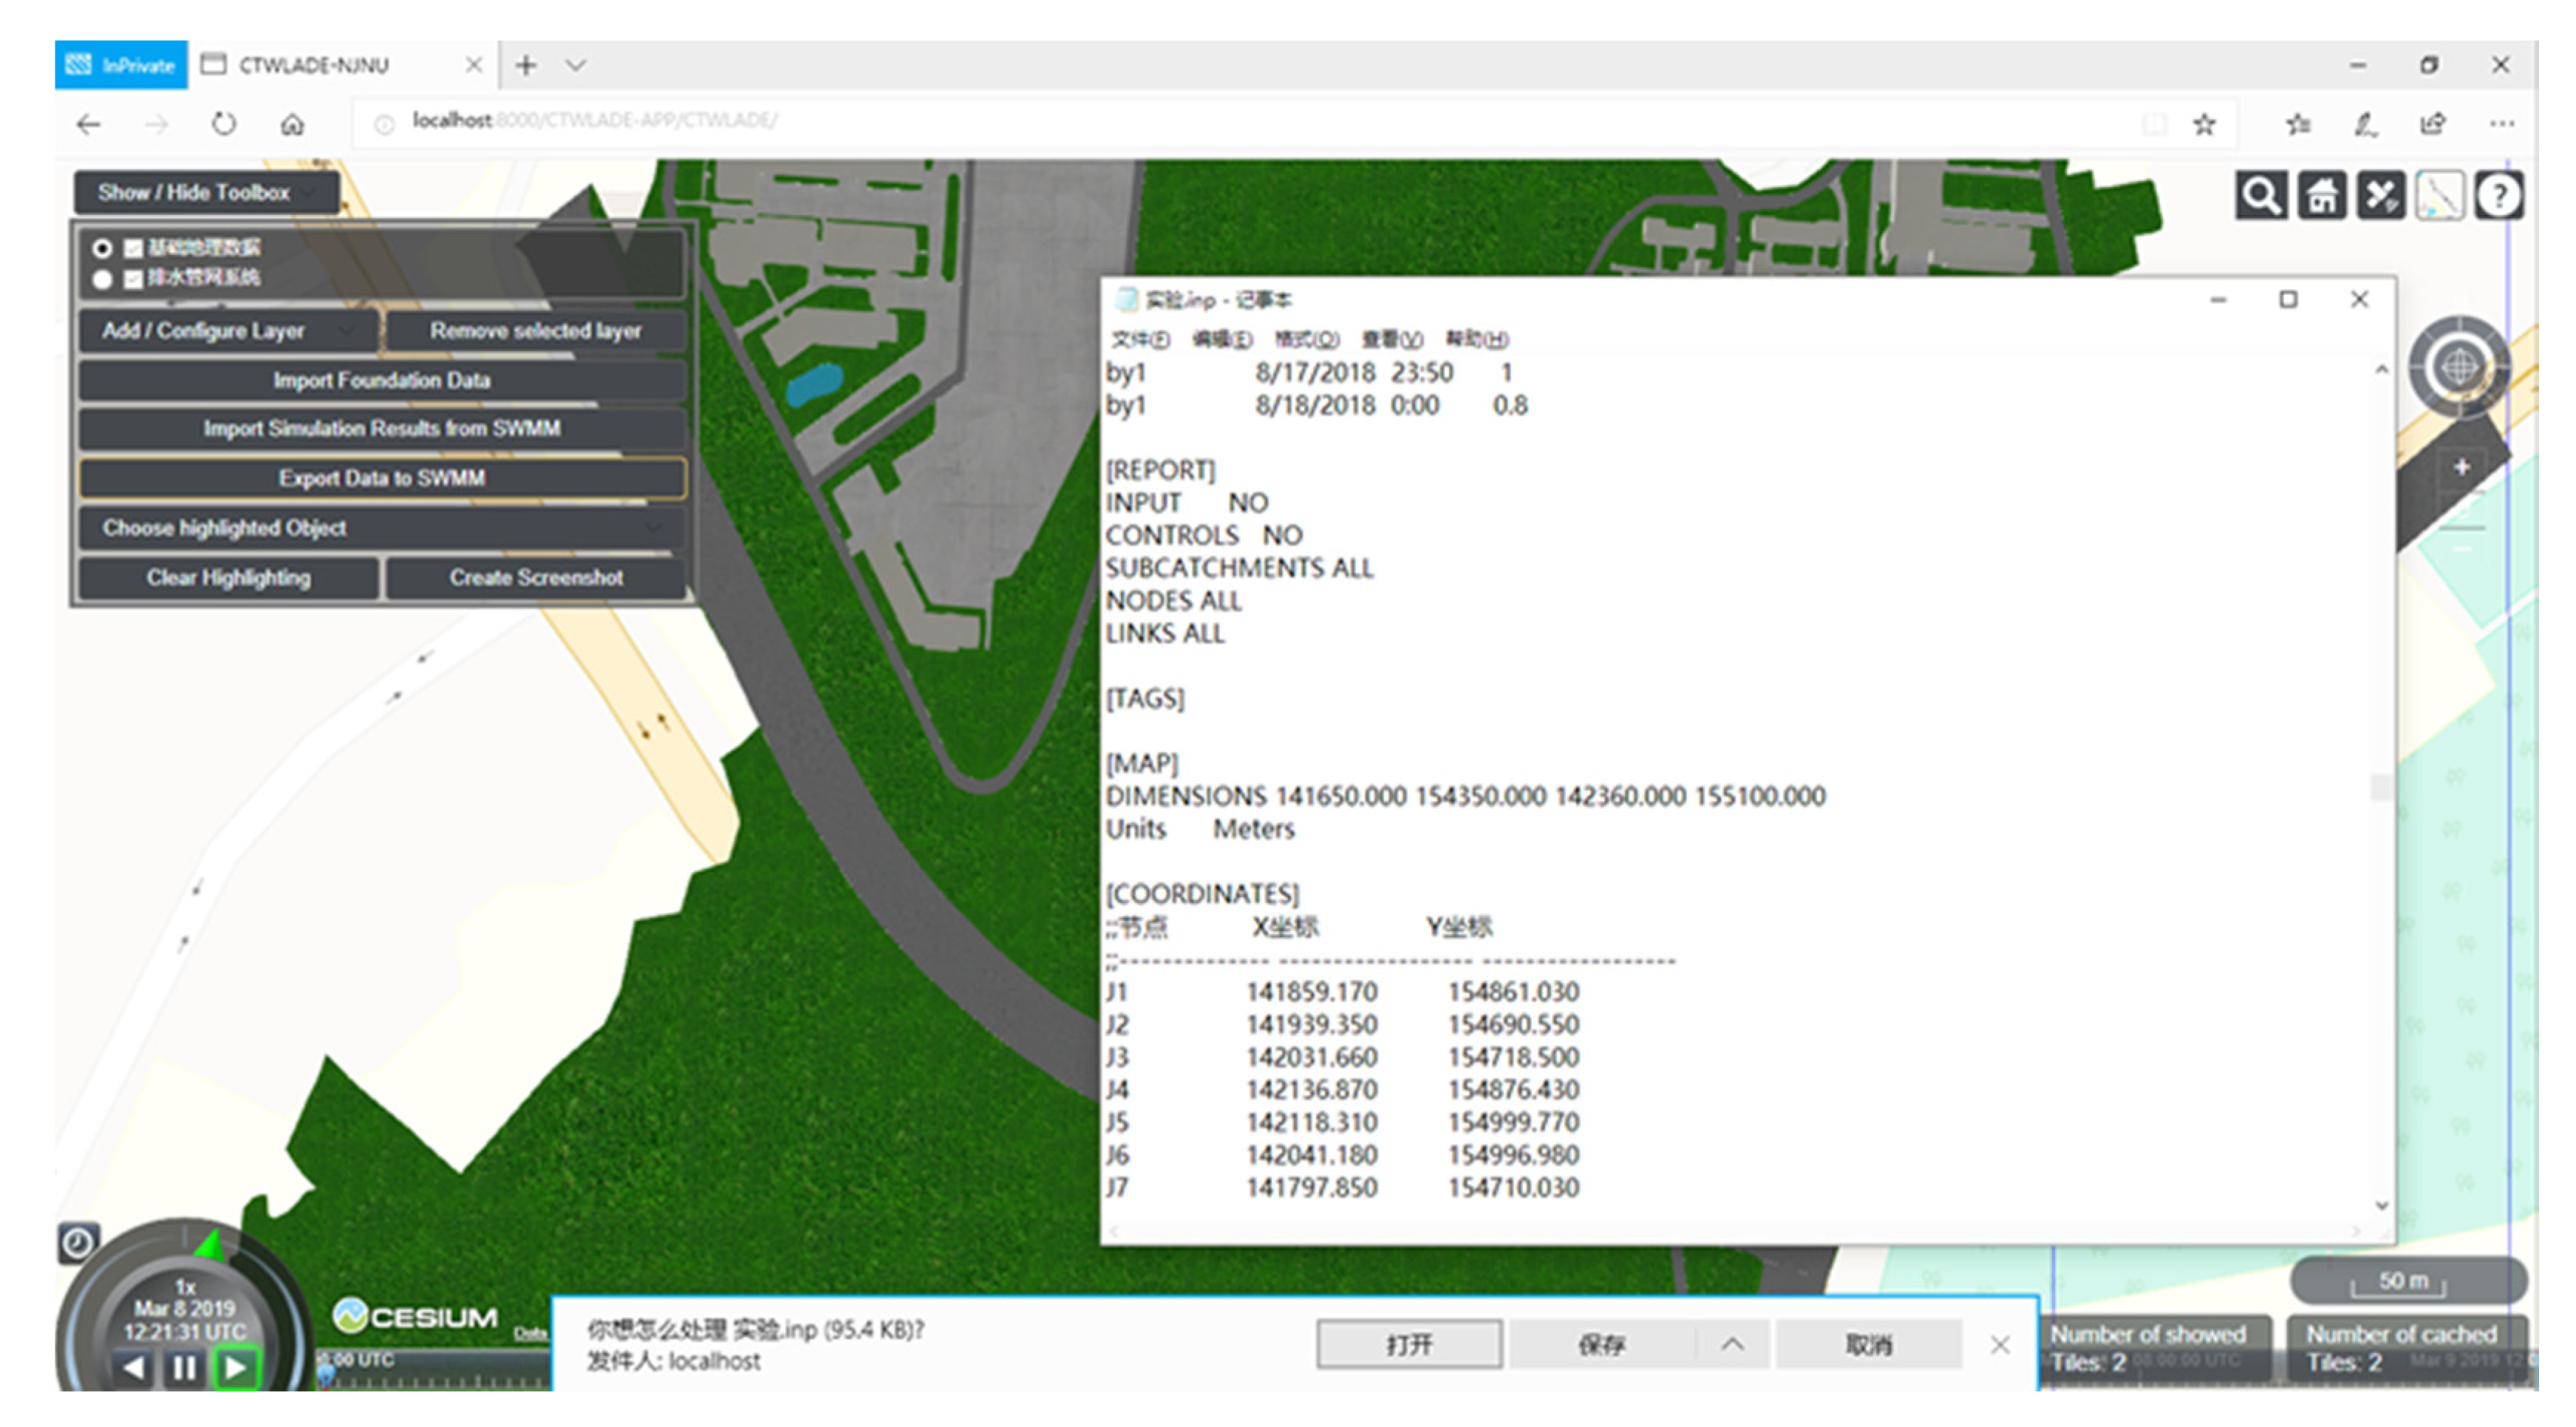Viewport: 2576px width, 1427px height.
Task: Open the navigation help question mark
Action: click(x=2499, y=196)
